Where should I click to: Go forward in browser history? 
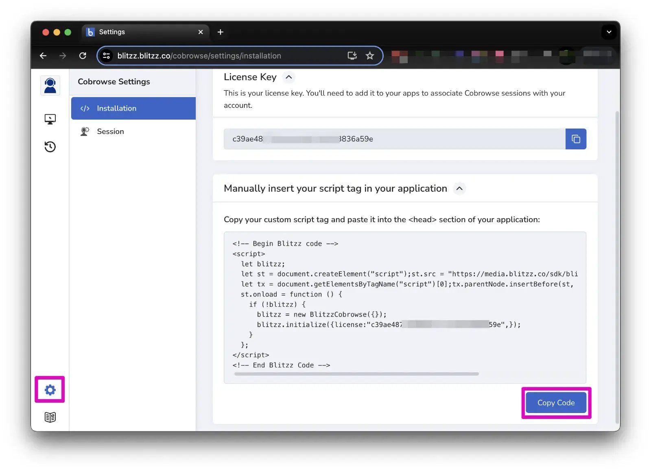tap(63, 56)
